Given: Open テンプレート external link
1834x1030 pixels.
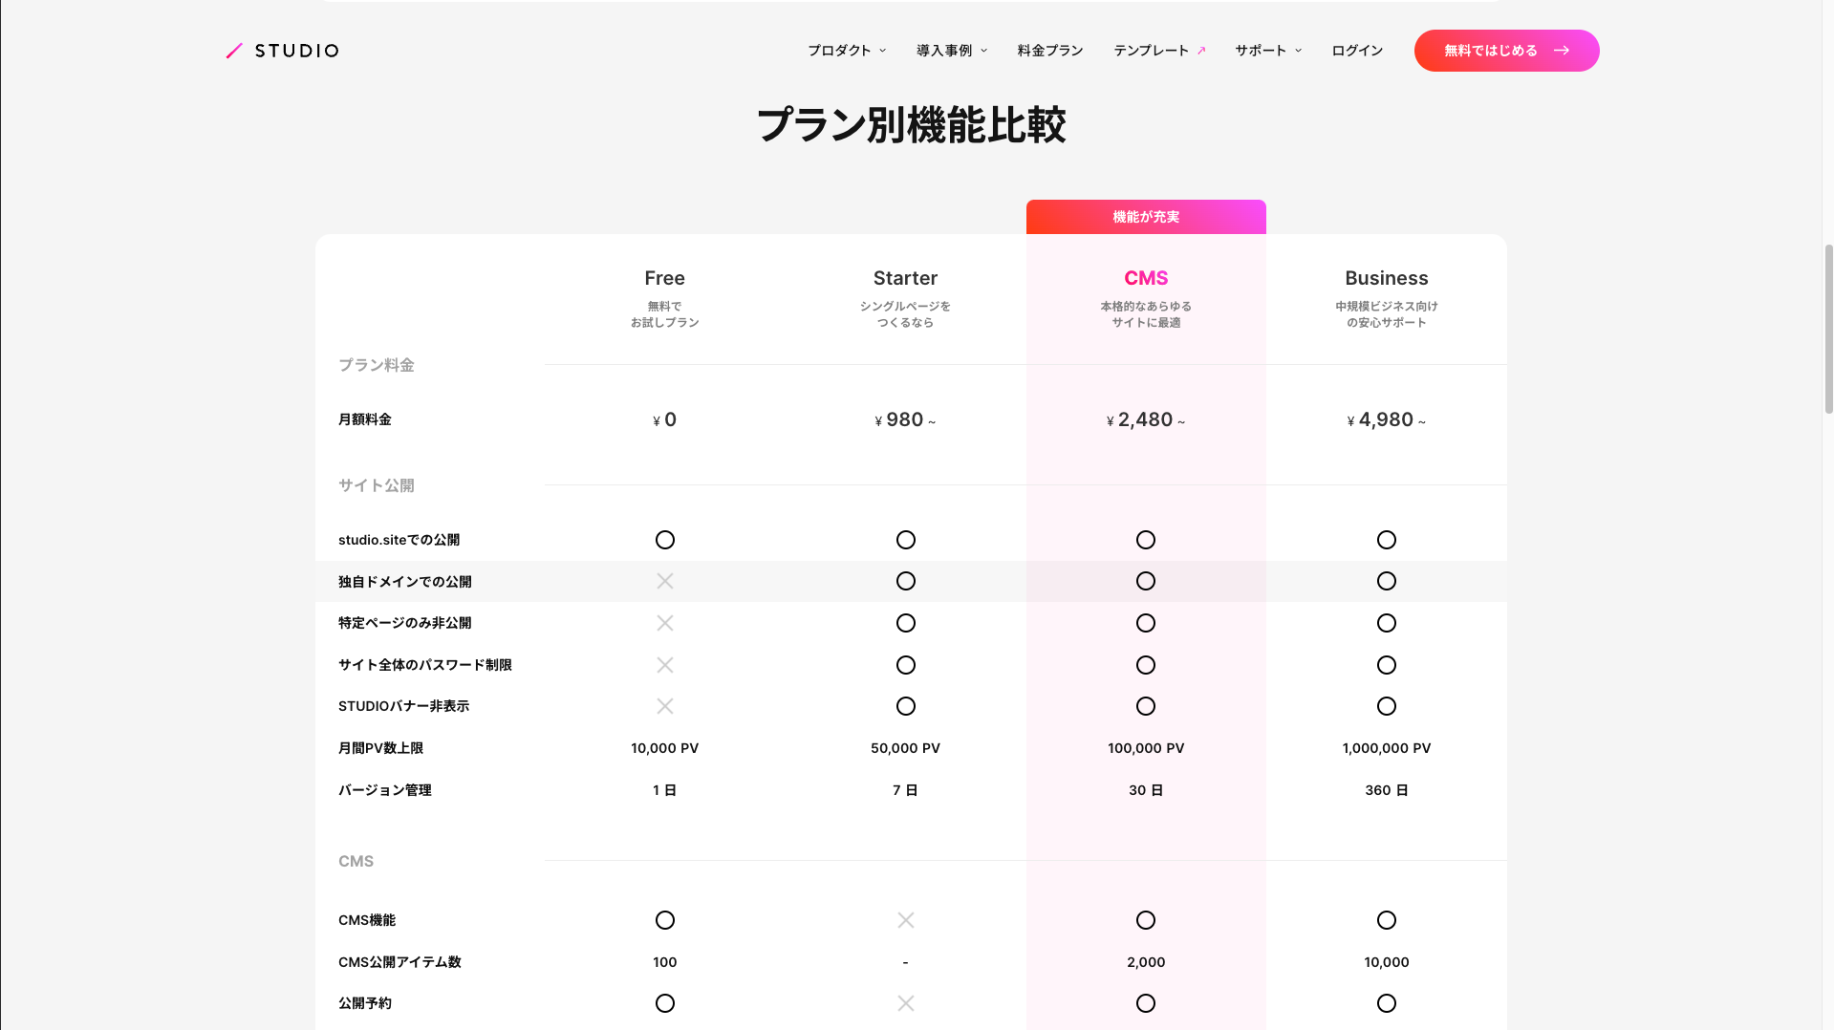Looking at the screenshot, I should tap(1159, 51).
